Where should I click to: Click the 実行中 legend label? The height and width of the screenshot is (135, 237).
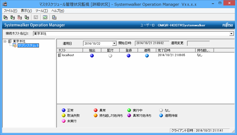(x=137, y=110)
